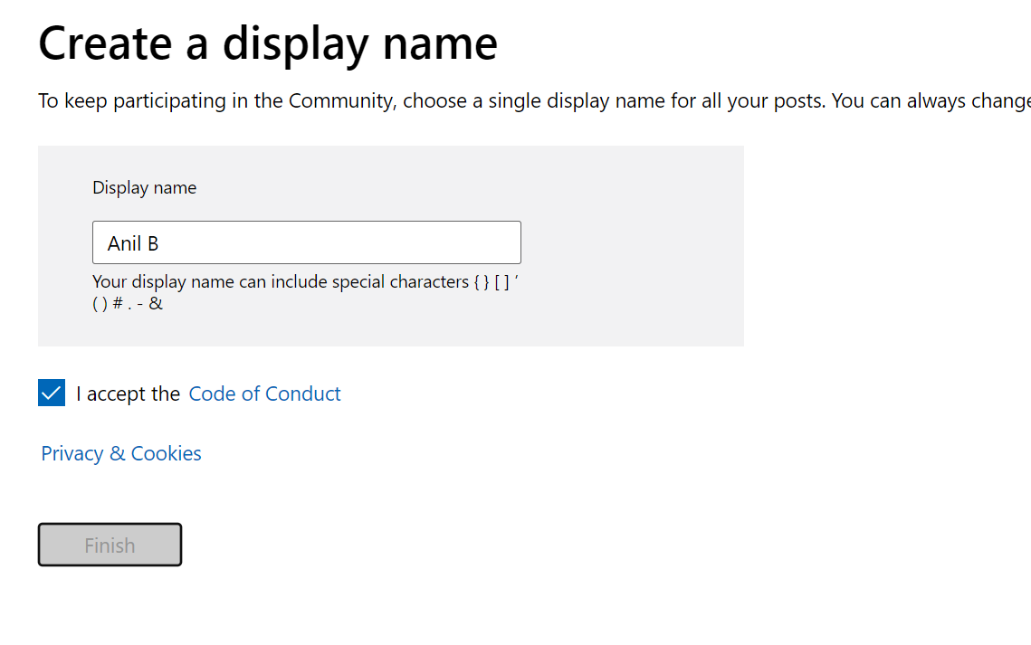
Task: Click the Display name text input field
Action: [x=306, y=242]
